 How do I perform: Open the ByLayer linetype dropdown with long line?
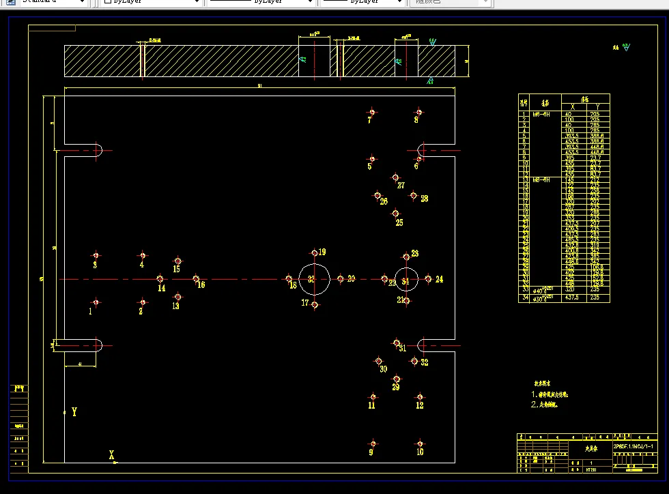(261, 2)
